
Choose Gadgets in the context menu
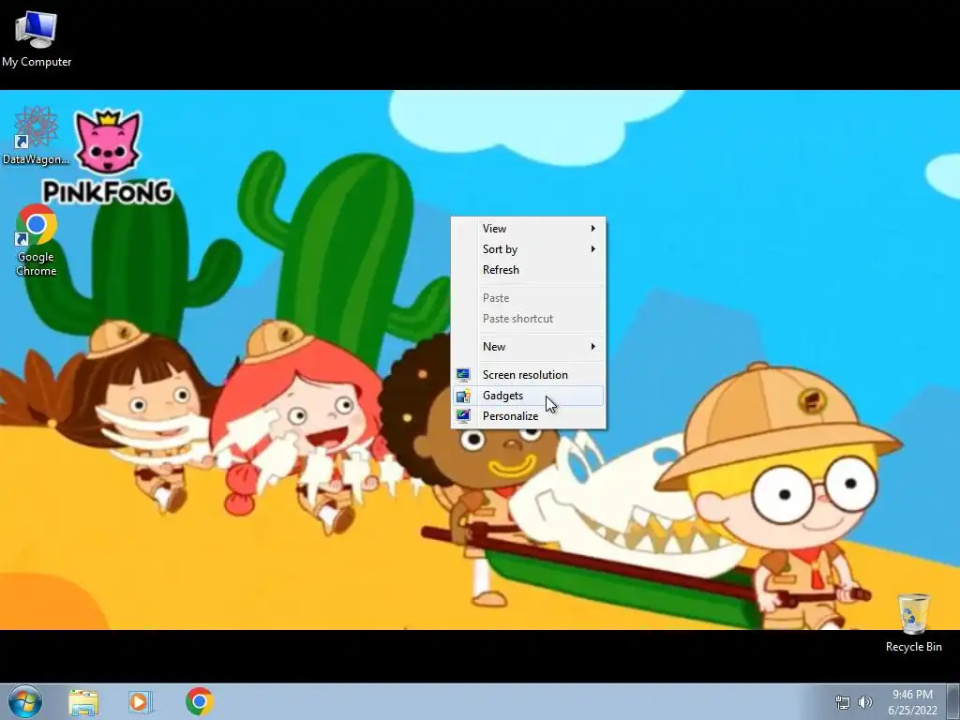tap(529, 396)
